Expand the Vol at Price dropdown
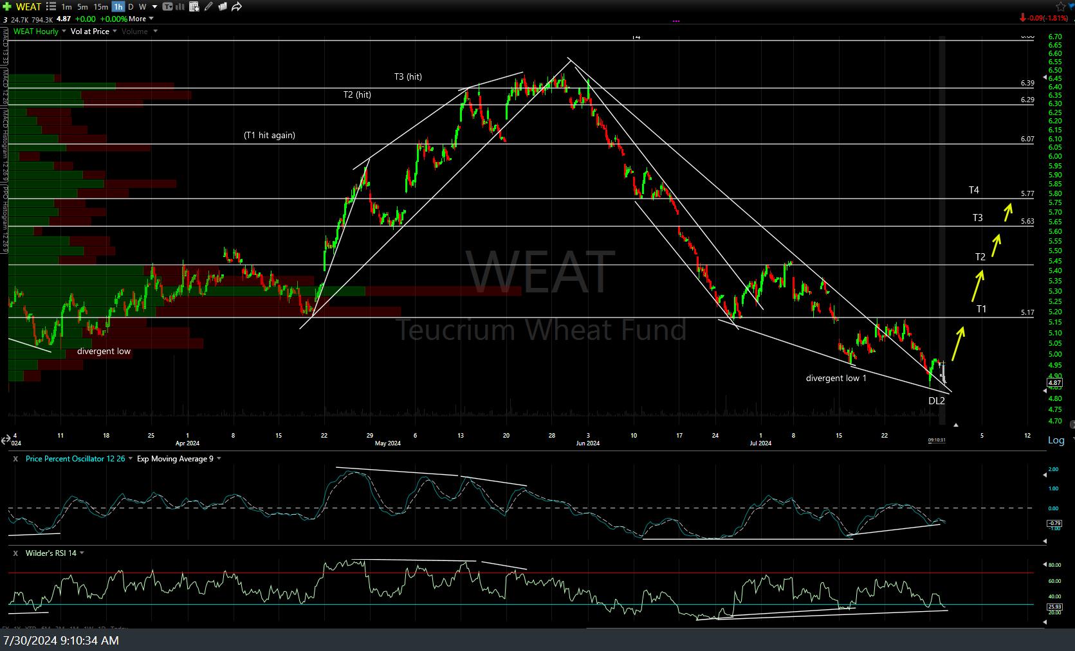 pos(116,31)
